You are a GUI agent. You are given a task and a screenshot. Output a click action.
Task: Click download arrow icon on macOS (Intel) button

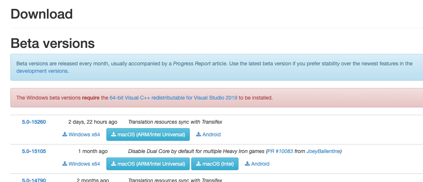click(199, 164)
